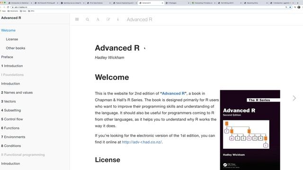Viewport: 303px width, 170px height.
Task: Click the I Foundations part label
Action: tap(12, 75)
